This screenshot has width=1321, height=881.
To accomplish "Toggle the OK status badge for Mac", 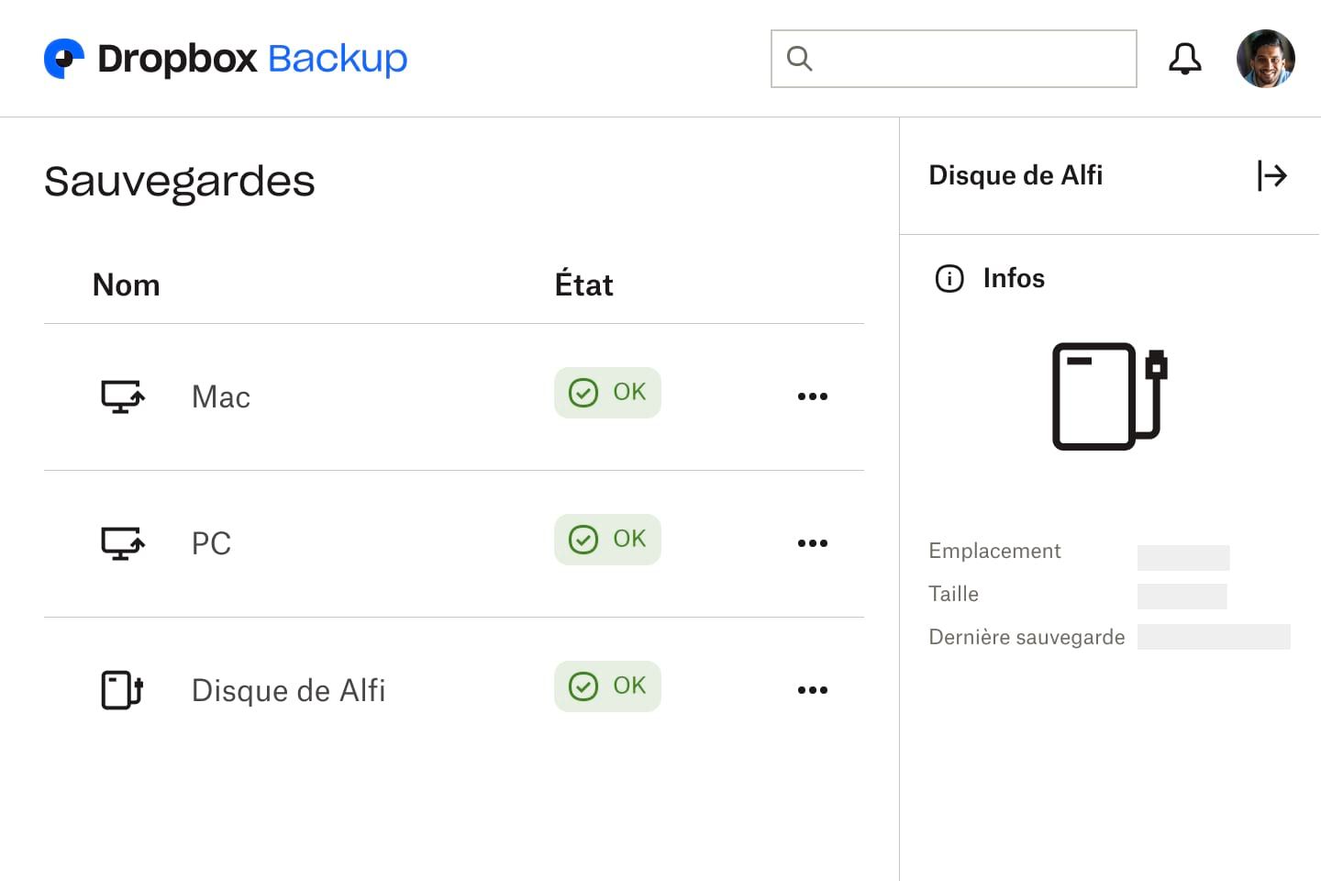I will click(607, 392).
